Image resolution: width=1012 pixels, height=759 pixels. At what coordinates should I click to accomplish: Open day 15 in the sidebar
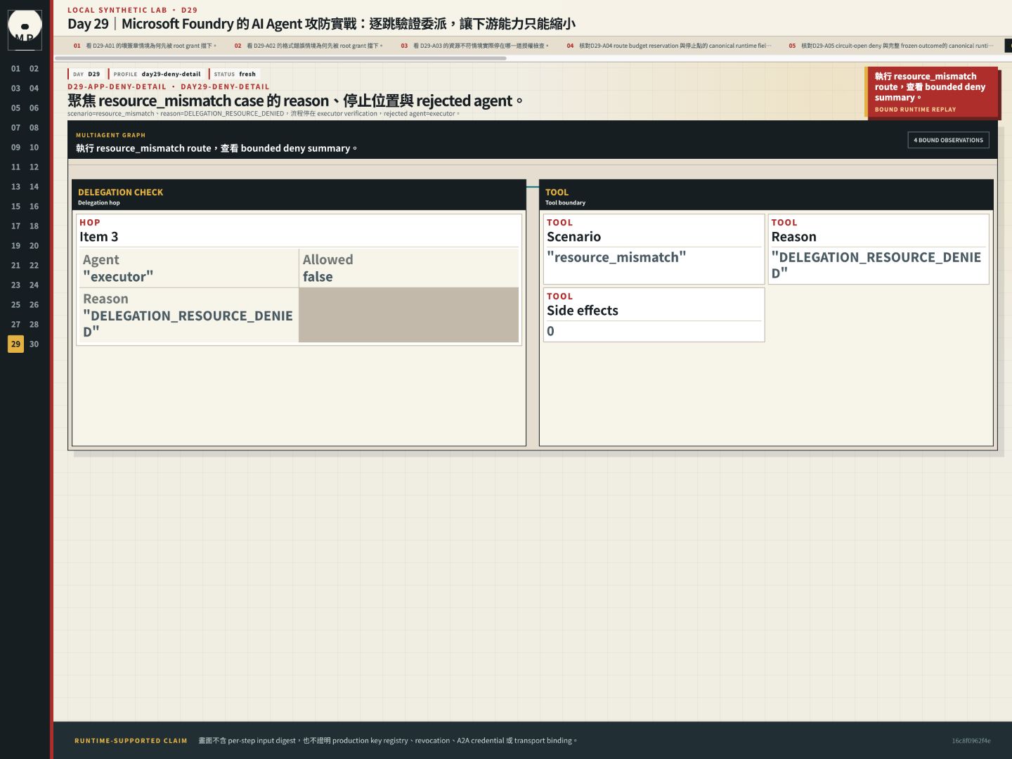(15, 207)
